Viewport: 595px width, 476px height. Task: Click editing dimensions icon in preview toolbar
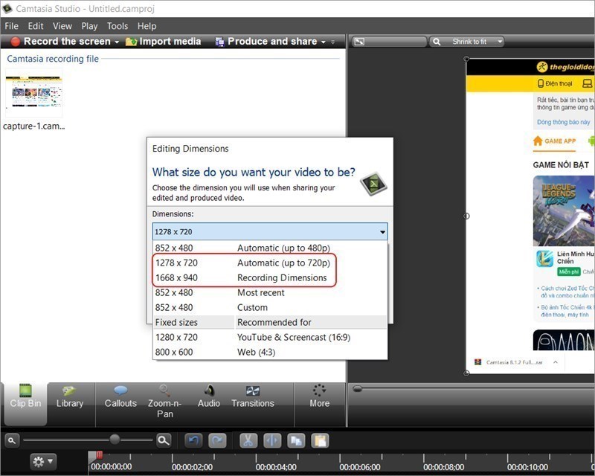coord(359,42)
